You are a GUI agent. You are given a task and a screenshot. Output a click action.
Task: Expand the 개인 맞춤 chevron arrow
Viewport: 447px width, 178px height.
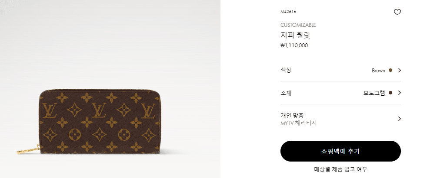[x=400, y=119]
